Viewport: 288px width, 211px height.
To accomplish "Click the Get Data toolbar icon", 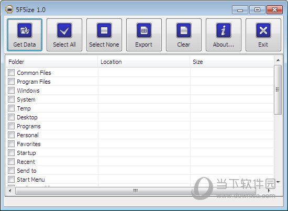I will pos(25,30).
